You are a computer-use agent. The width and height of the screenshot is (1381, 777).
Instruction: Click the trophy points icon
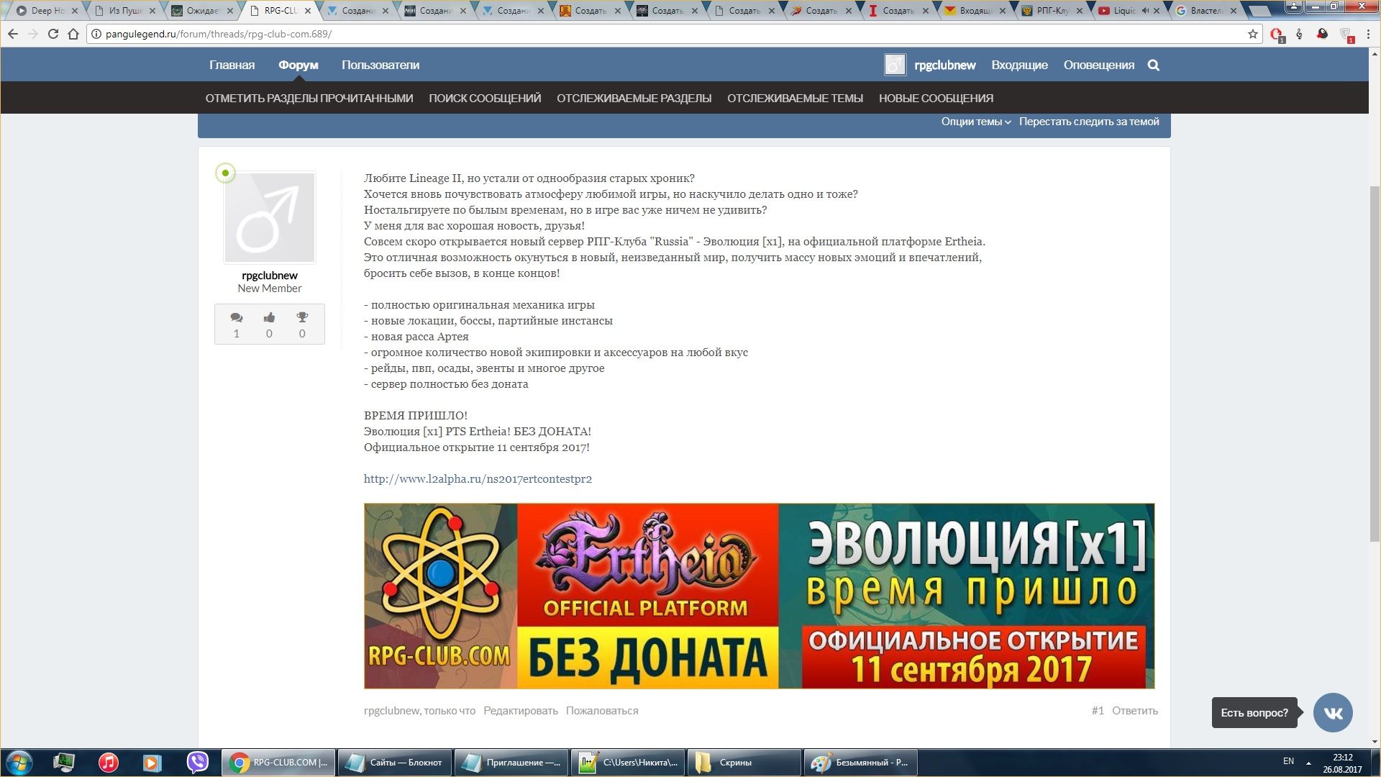click(x=302, y=317)
